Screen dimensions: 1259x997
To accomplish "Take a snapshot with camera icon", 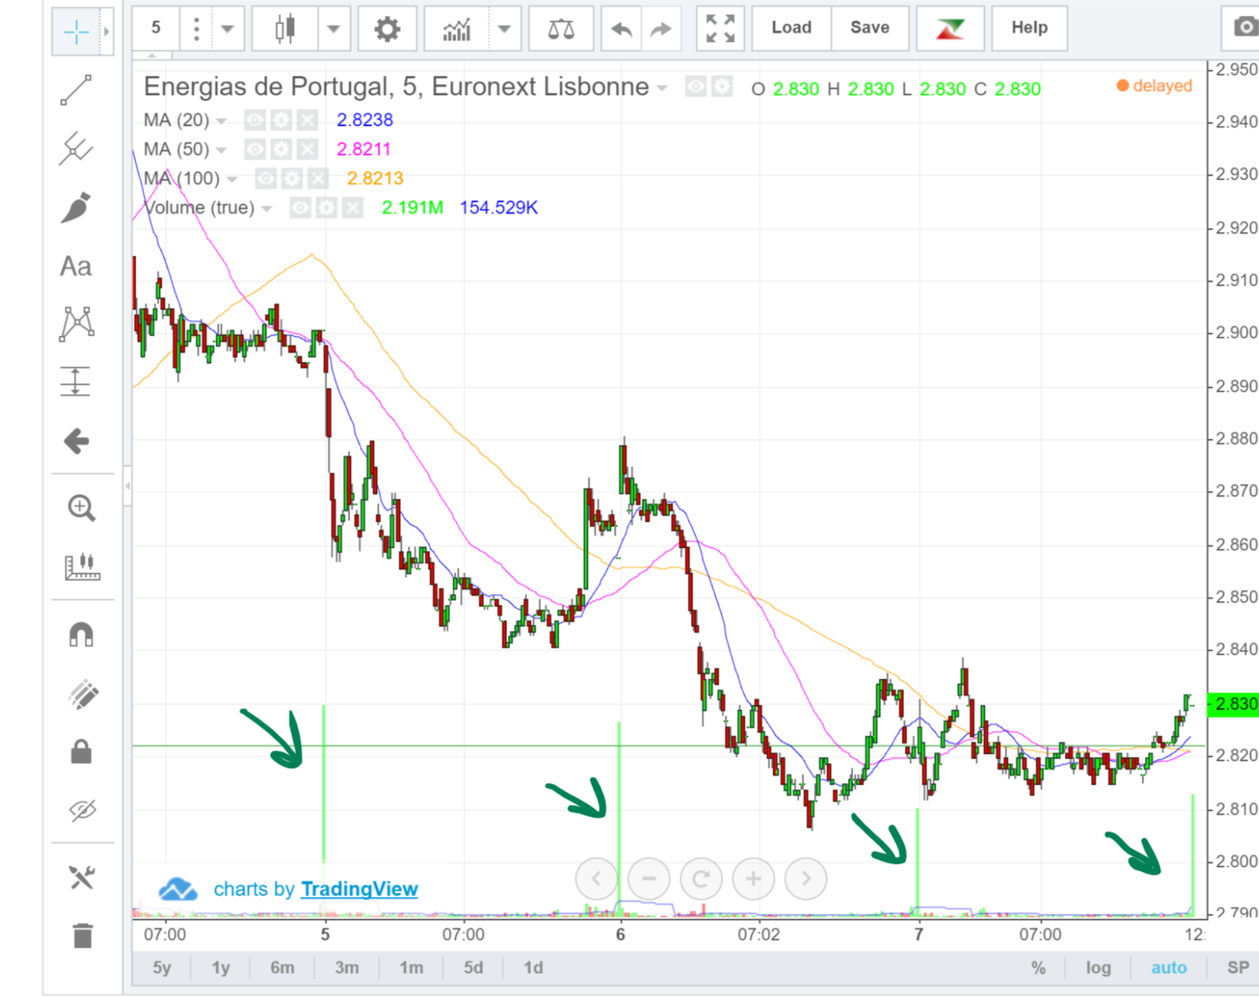I will click(x=1244, y=28).
